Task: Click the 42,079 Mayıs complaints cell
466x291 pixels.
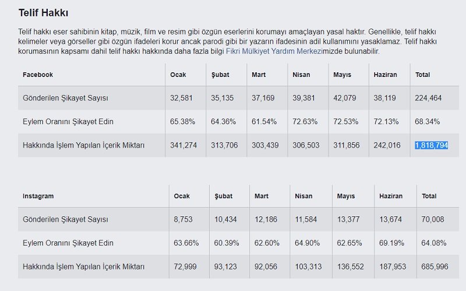Action: [x=344, y=98]
